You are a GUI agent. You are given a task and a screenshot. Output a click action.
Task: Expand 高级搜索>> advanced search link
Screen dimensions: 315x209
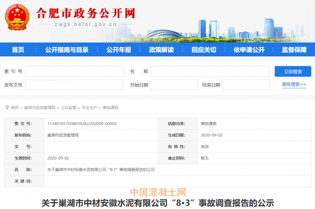294,84
